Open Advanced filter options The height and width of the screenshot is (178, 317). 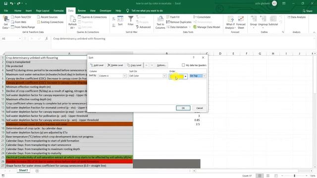pyautogui.click(x=143, y=27)
